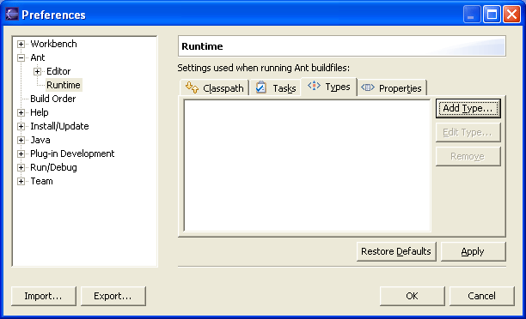Image resolution: width=526 pixels, height=319 pixels.
Task: Click the Classpath tab icon
Action: pos(192,87)
